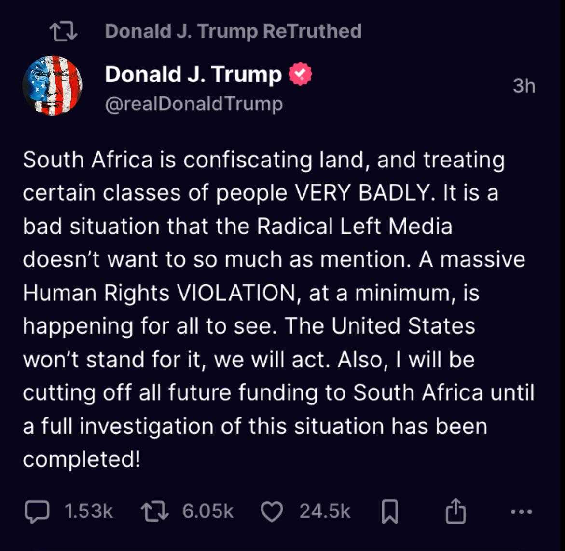This screenshot has width=565, height=551.
Task: Click the word "VIOLATION" in the post text
Action: pyautogui.click(x=239, y=293)
